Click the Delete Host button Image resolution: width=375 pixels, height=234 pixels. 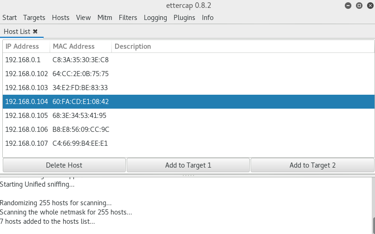pyautogui.click(x=64, y=165)
